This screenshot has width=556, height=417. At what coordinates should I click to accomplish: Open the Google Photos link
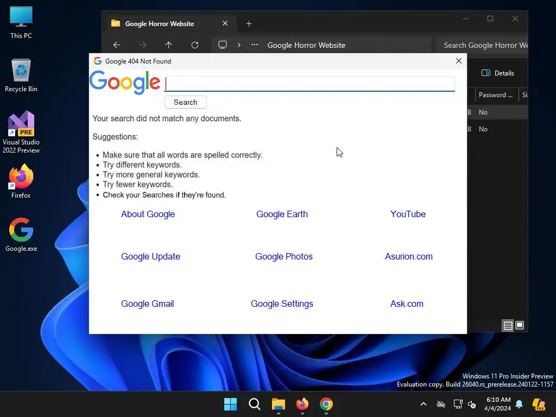(x=283, y=256)
